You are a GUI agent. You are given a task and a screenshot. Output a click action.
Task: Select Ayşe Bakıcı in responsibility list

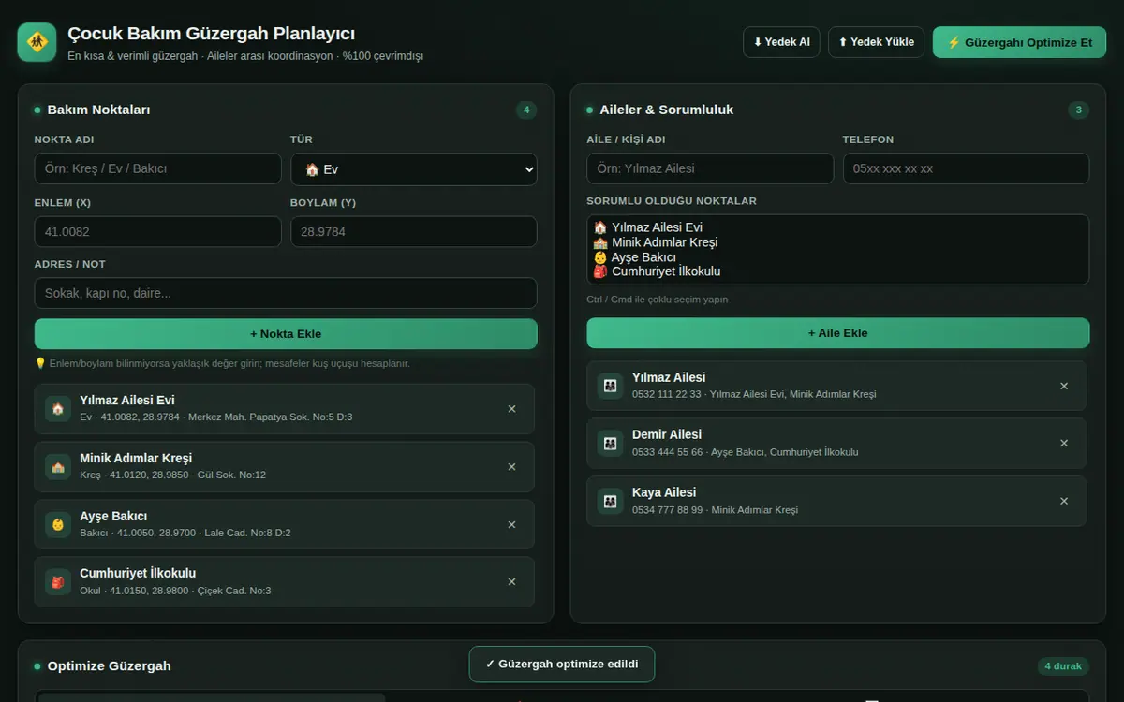tap(837, 257)
